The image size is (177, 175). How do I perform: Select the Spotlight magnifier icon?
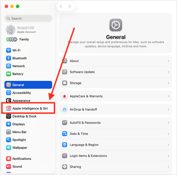click(8, 140)
